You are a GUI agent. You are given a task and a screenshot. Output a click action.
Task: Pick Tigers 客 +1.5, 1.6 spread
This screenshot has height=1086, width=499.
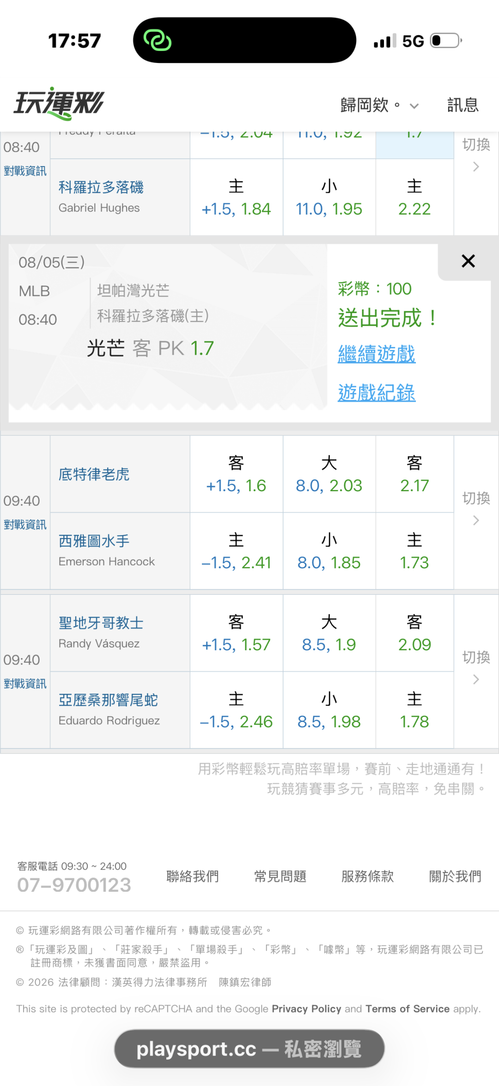(236, 474)
